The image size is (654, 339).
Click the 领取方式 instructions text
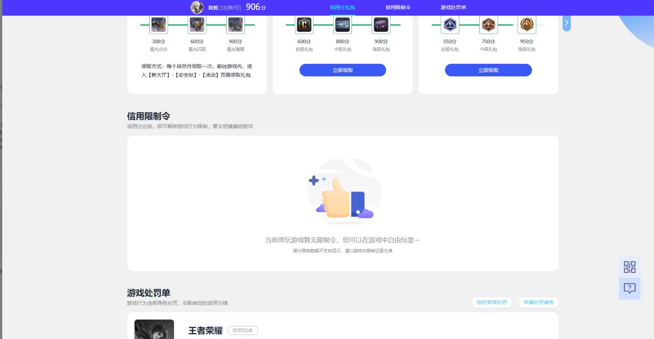197,71
